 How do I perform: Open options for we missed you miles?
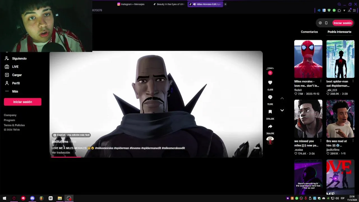(x=321, y=141)
